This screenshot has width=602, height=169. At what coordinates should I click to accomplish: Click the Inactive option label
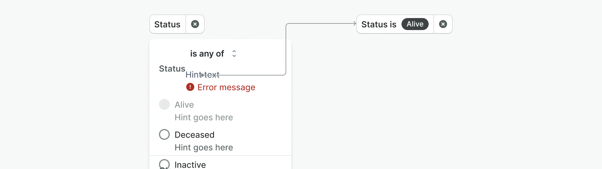190,164
